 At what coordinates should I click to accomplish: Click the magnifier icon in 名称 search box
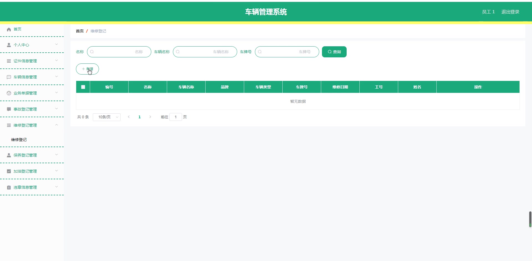pos(92,52)
